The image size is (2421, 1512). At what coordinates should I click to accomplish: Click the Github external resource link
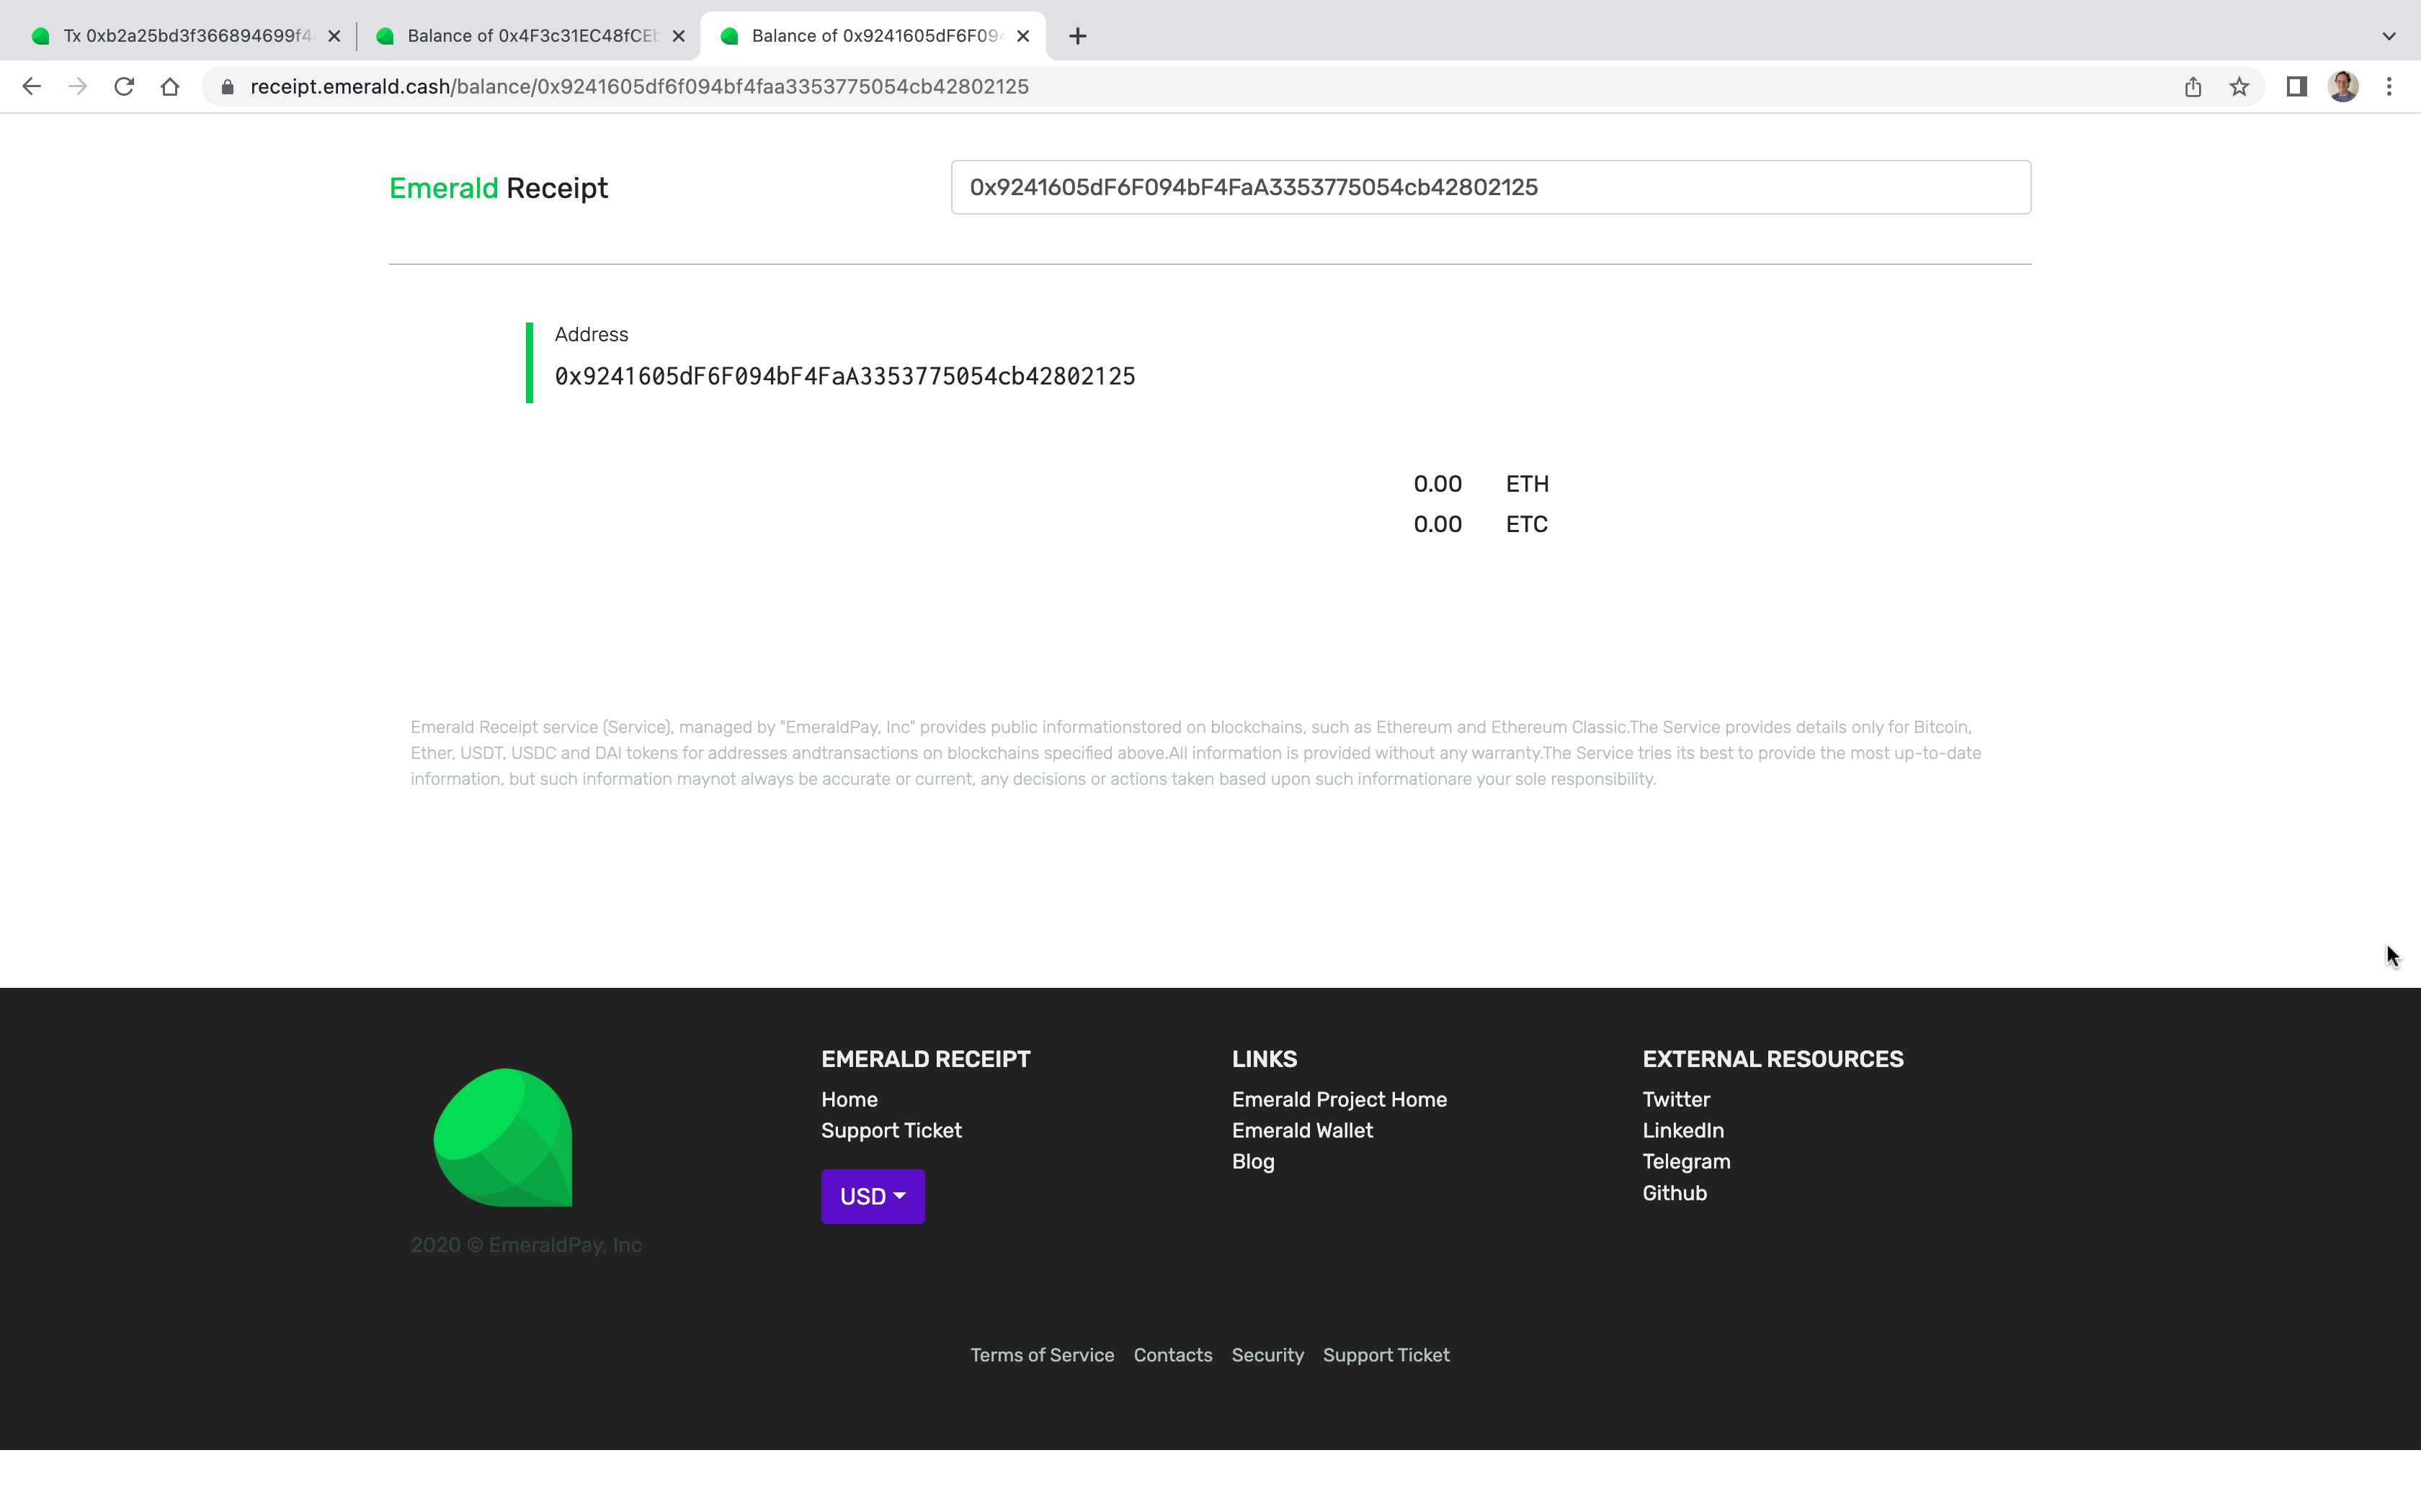tap(1673, 1192)
